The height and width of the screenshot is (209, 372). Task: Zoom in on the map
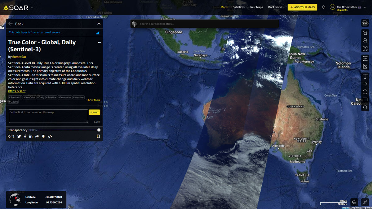tap(365, 33)
